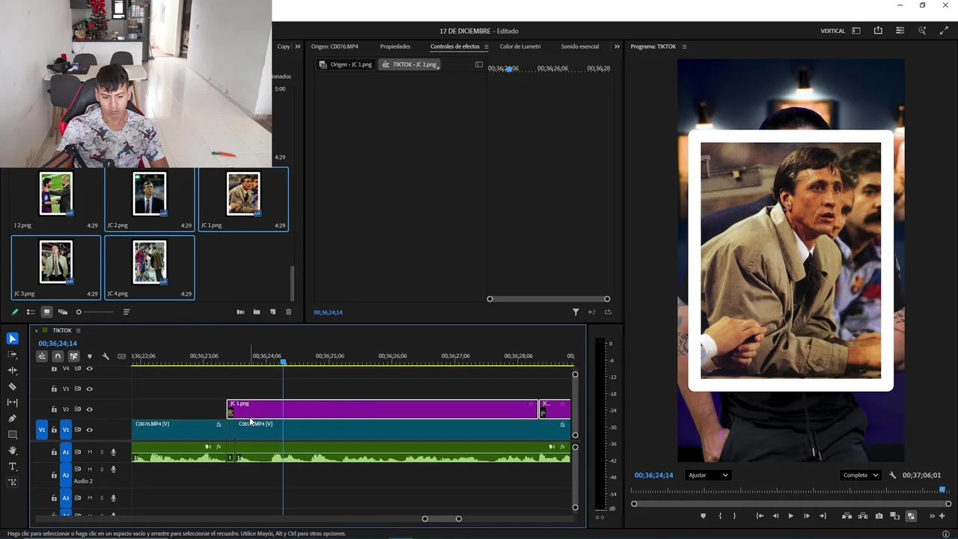Hide track V1 with eye icon
The image size is (958, 539).
point(89,430)
